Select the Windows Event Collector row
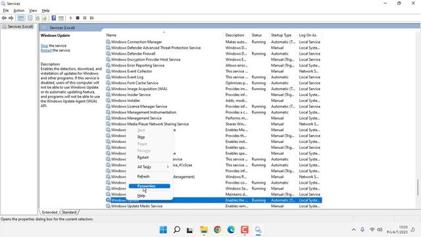Viewport: 421px width, 237px height. [213, 71]
